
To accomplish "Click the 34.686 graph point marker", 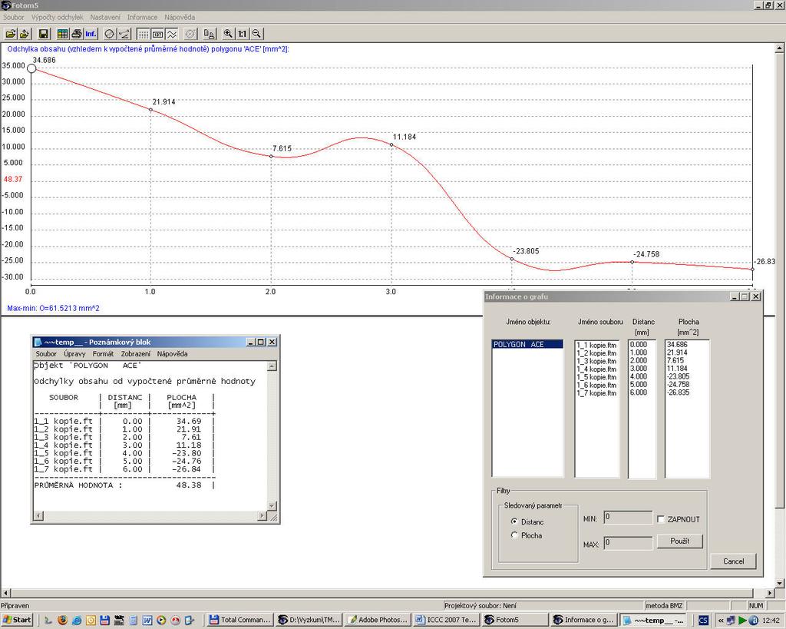I will coord(31,68).
